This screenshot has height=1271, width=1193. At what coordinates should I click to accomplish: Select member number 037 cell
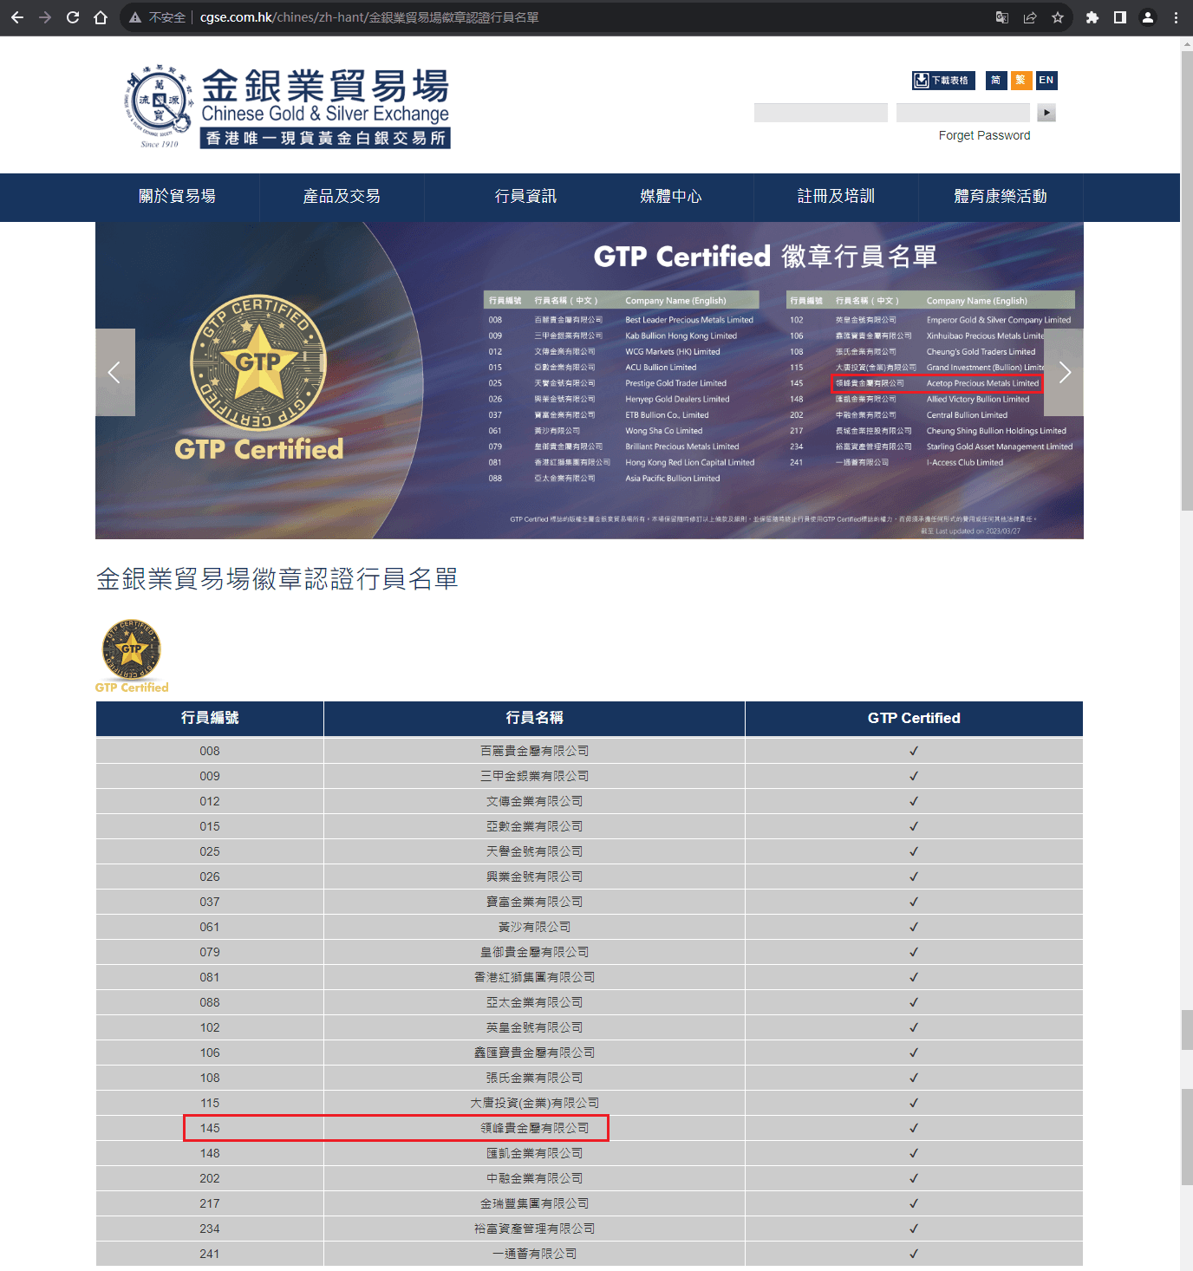(210, 902)
